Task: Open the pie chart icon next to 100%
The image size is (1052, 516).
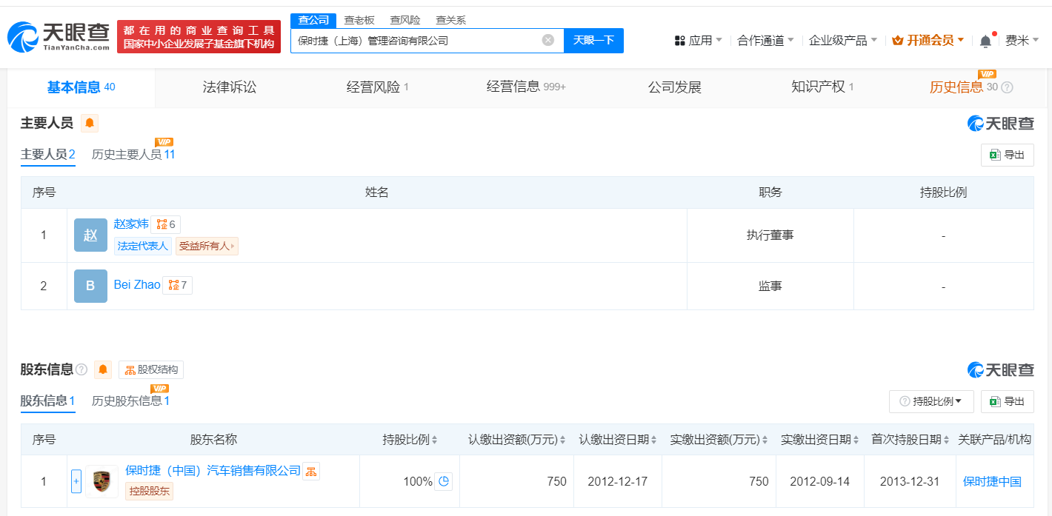Action: click(x=444, y=481)
